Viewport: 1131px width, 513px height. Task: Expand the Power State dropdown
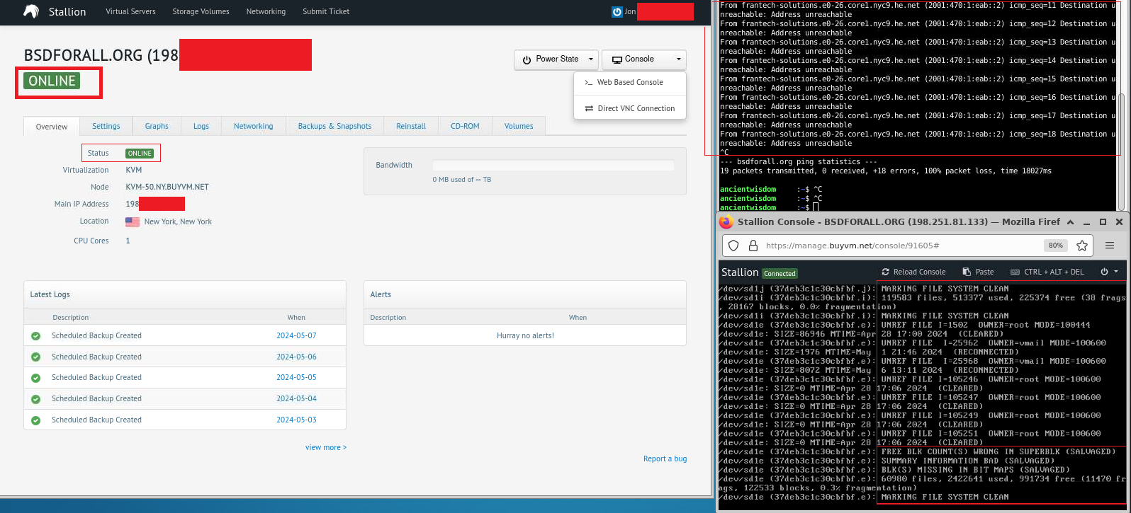(556, 59)
